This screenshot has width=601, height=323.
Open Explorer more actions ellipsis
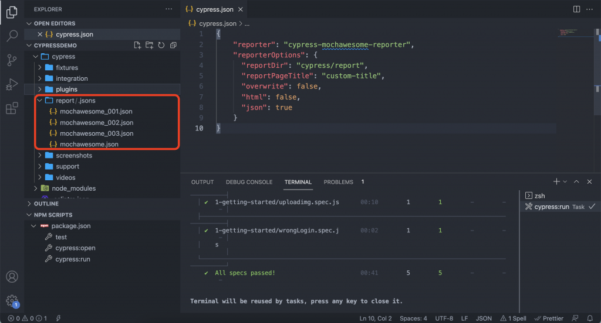(168, 9)
